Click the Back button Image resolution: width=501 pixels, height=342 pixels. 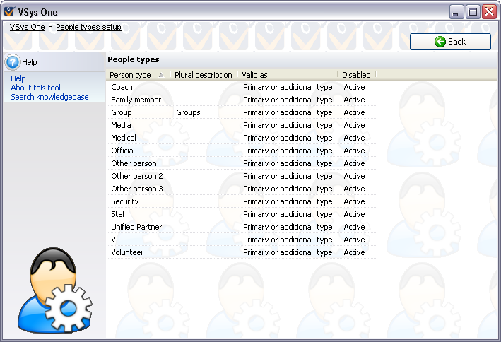(x=450, y=42)
